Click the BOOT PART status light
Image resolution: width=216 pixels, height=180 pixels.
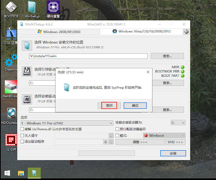click(183, 76)
